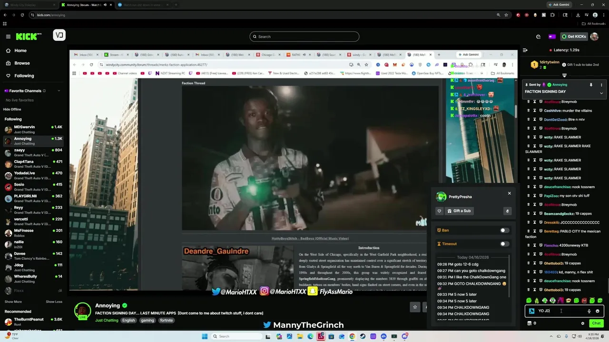Switch to the Windy City Roleplay browser tab
Image resolution: width=609 pixels, height=342 pixels.
pos(29,5)
